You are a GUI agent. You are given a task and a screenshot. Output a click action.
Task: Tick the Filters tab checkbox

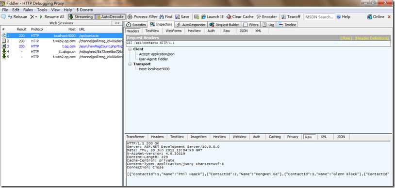pos(246,25)
